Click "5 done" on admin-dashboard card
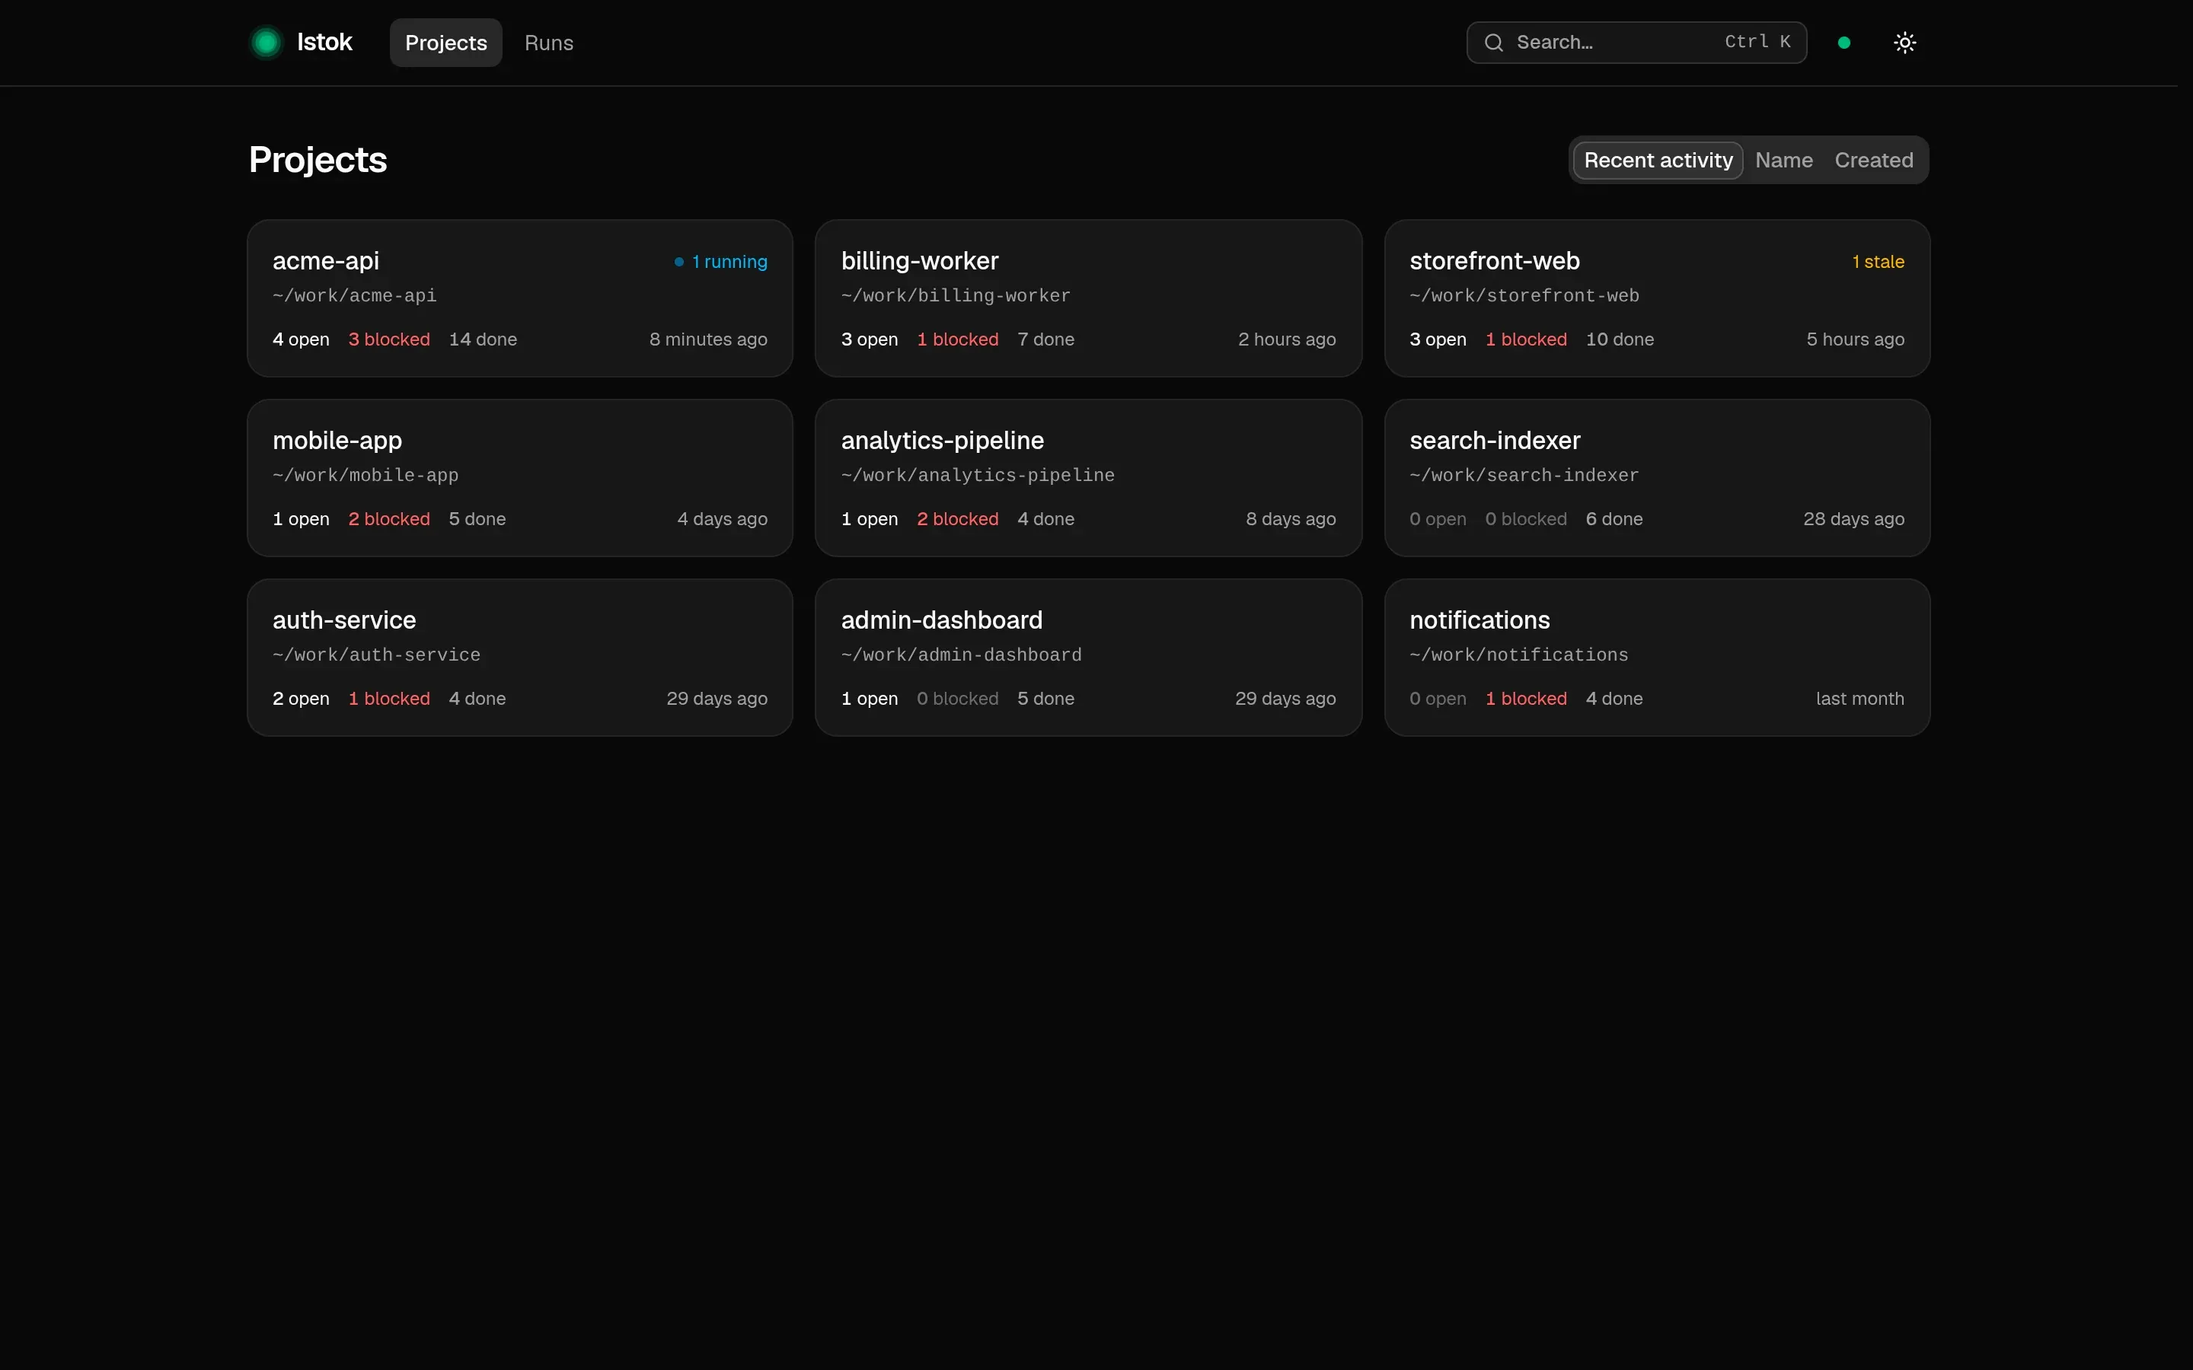Image resolution: width=2193 pixels, height=1370 pixels. point(1045,699)
